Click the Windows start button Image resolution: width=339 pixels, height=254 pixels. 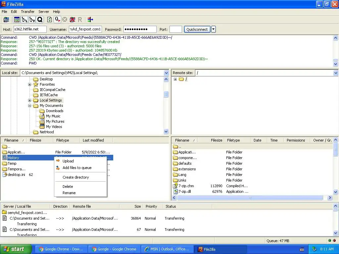click(16, 249)
